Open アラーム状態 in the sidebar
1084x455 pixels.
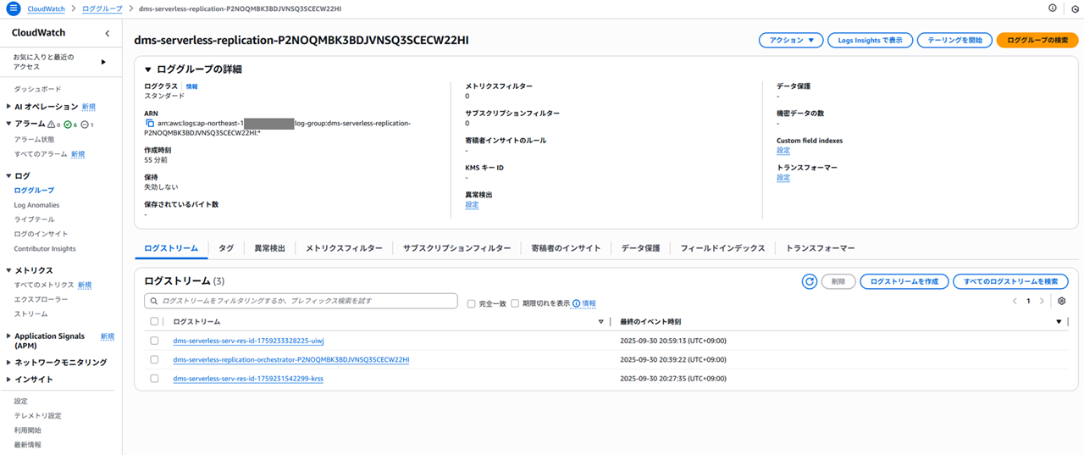tap(34, 139)
